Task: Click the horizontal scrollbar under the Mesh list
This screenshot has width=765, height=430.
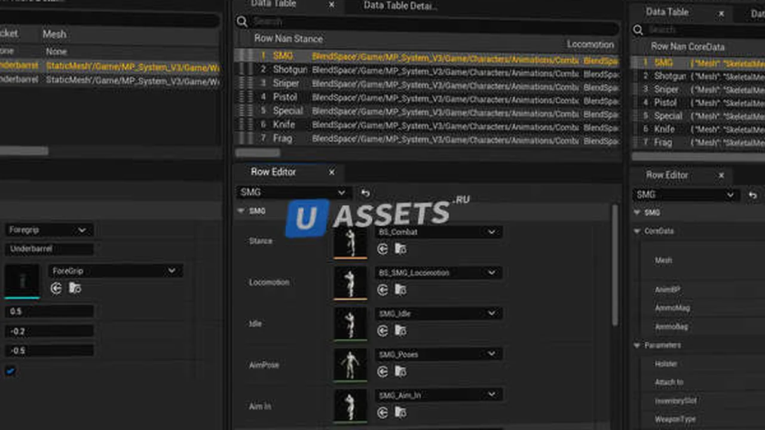Action: 23,151
